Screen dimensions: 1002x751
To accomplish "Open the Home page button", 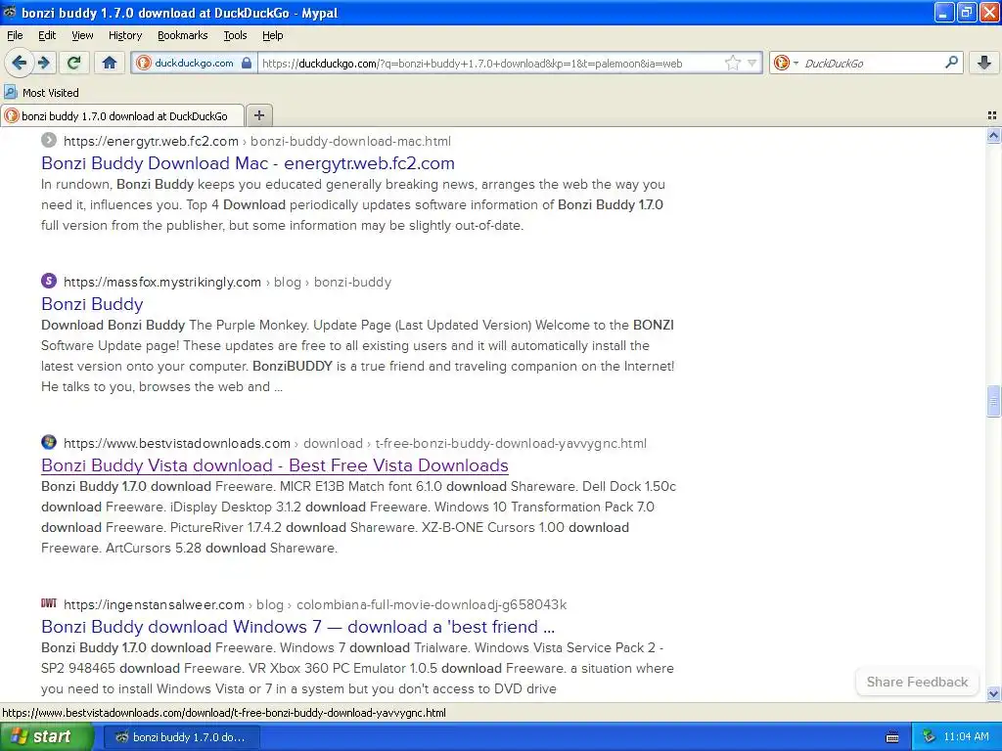I will click(x=110, y=63).
